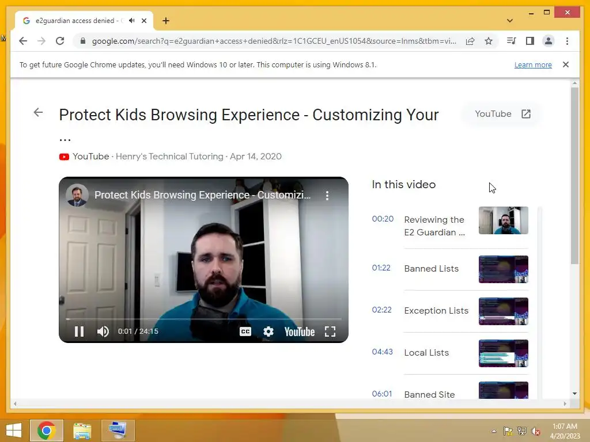590x442 pixels.
Task: Open video player settings gear
Action: click(268, 331)
